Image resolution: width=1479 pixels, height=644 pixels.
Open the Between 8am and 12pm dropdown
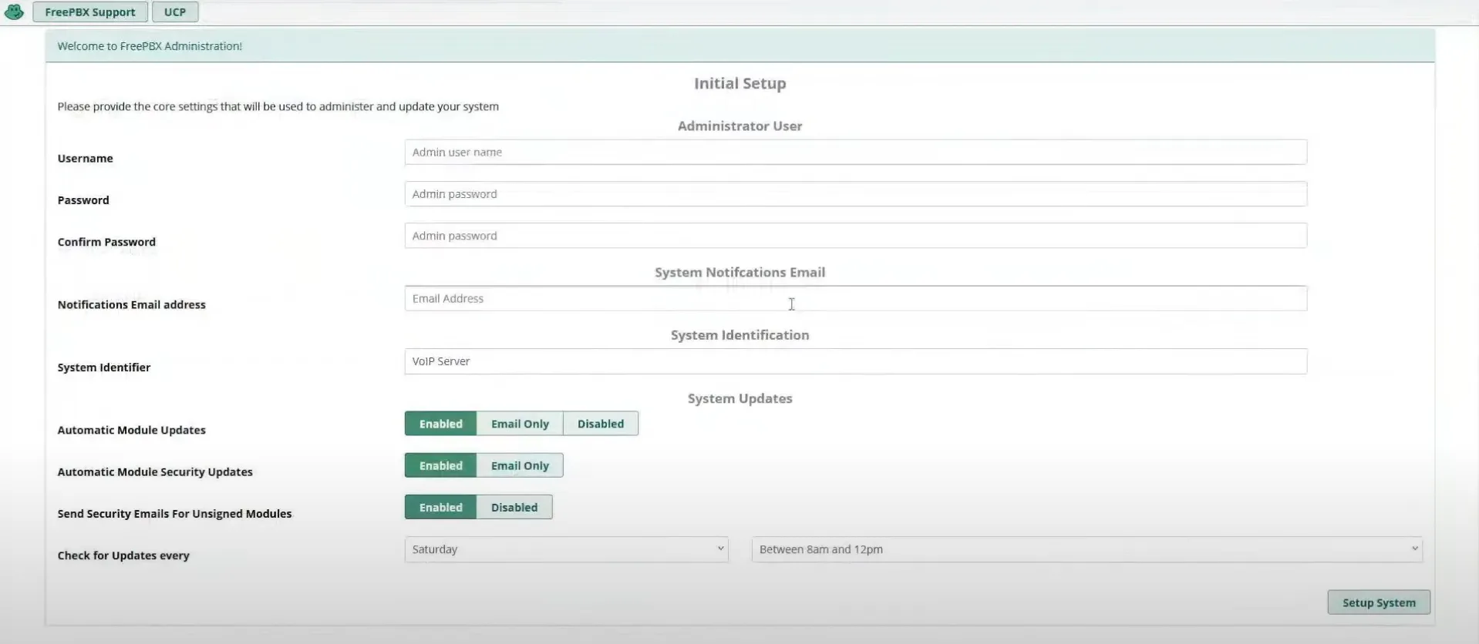coord(1087,549)
